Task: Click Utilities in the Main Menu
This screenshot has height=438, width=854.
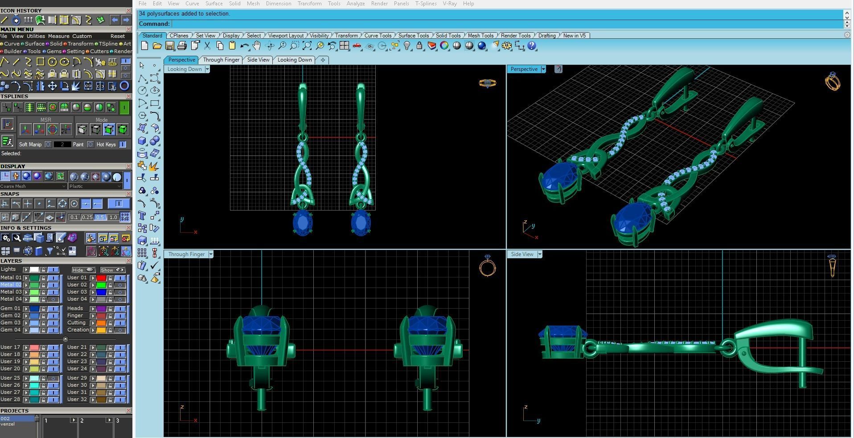Action: coord(36,36)
